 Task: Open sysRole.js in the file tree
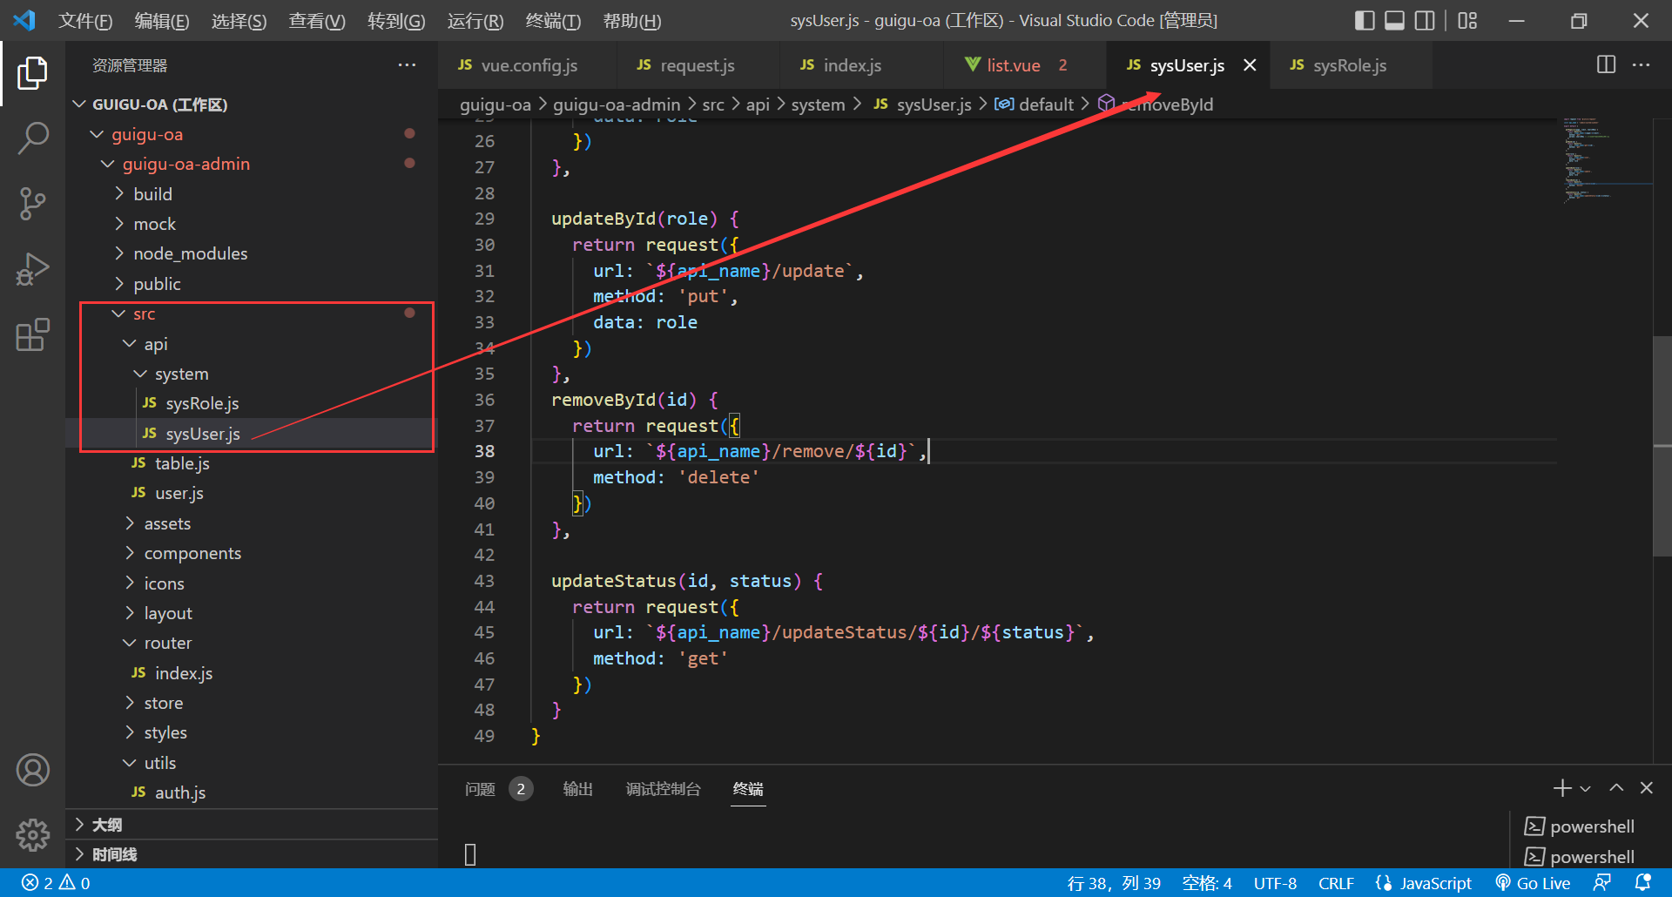click(x=202, y=404)
